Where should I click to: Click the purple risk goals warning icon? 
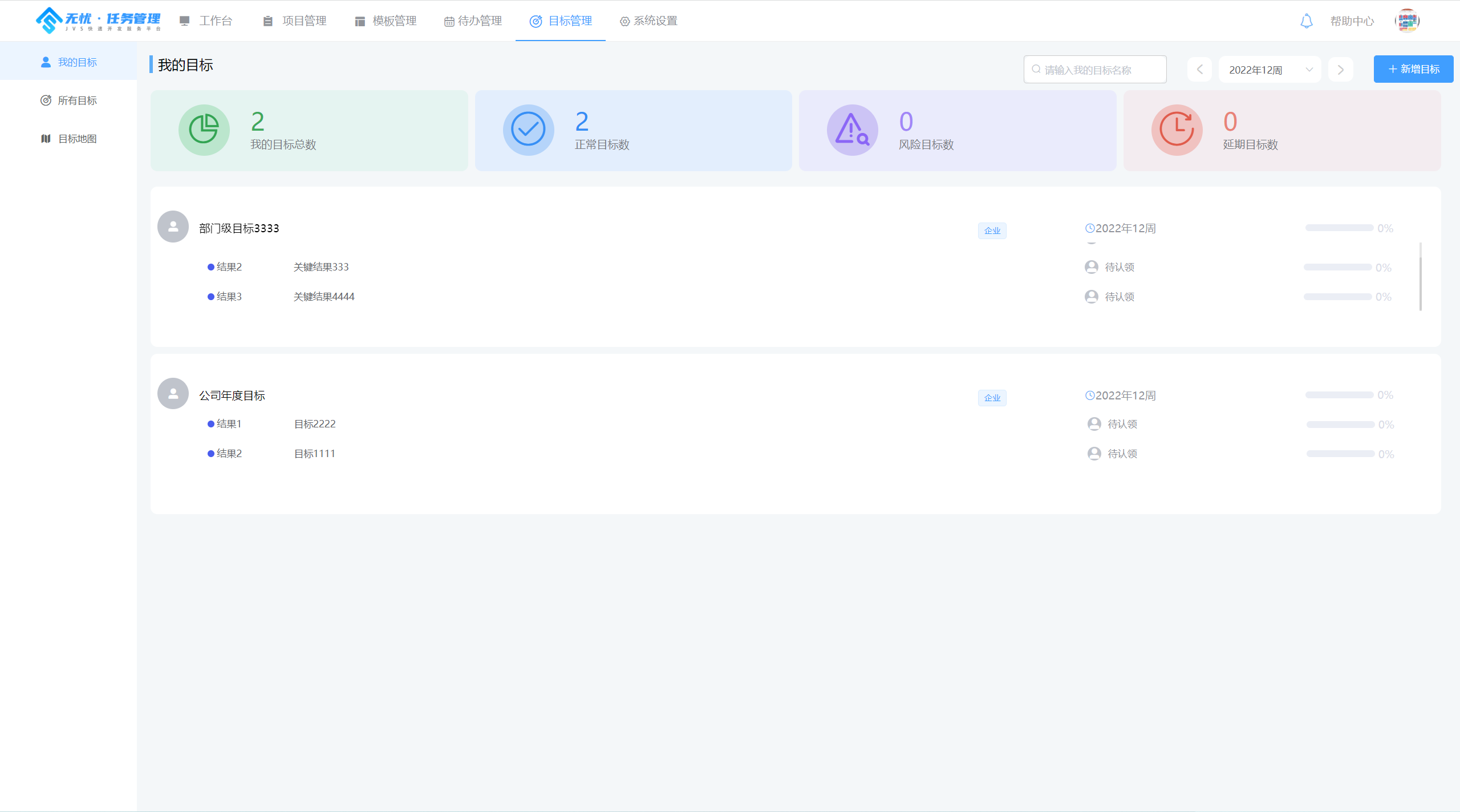[852, 130]
